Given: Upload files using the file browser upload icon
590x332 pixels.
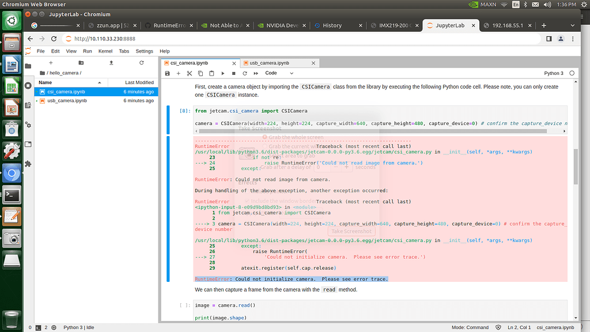Looking at the screenshot, I should pos(111,62).
